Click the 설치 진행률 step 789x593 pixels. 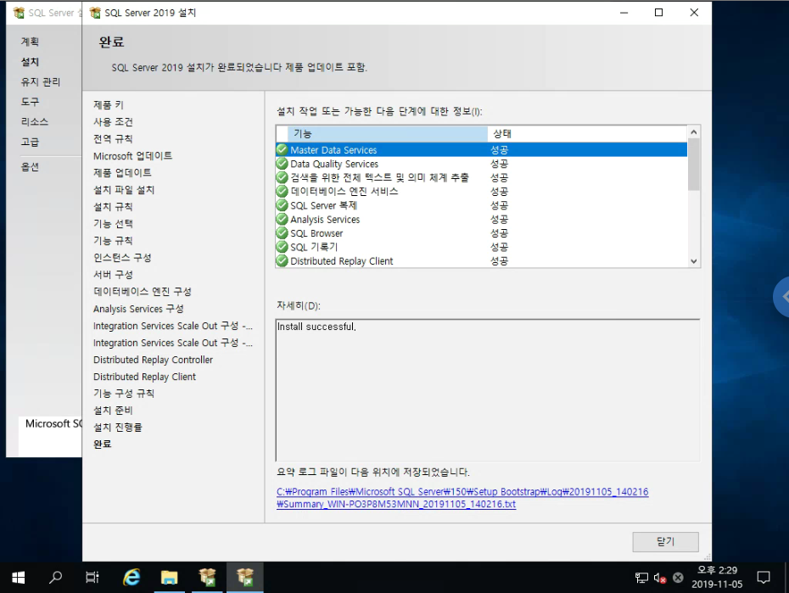(x=118, y=427)
